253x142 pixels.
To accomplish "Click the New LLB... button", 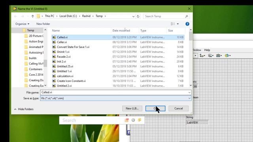I will point(132,108).
